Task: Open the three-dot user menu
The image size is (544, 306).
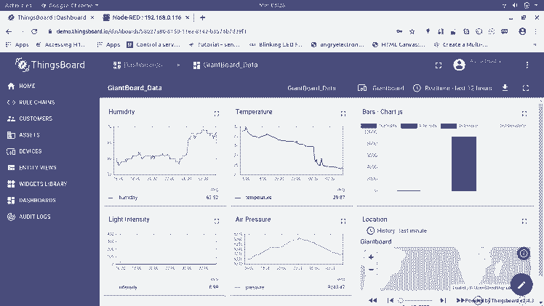Action: coord(528,65)
